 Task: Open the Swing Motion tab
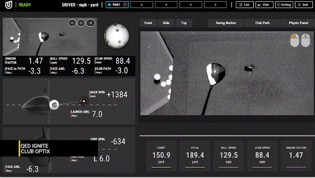point(226,23)
